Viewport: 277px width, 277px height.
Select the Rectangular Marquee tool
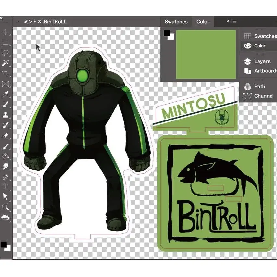[6, 43]
